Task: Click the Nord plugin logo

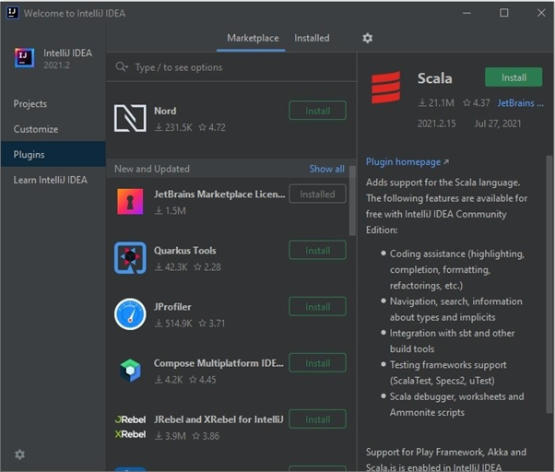Action: point(130,118)
